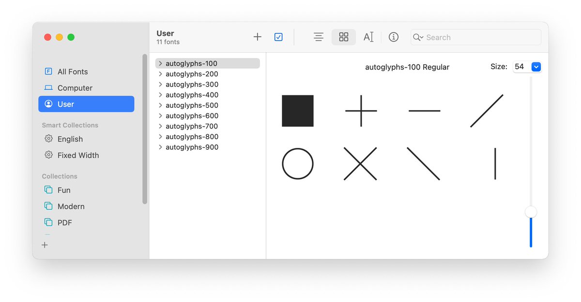The height and width of the screenshot is (302, 581).
Task: Open the Modern collection
Action: 86,206
